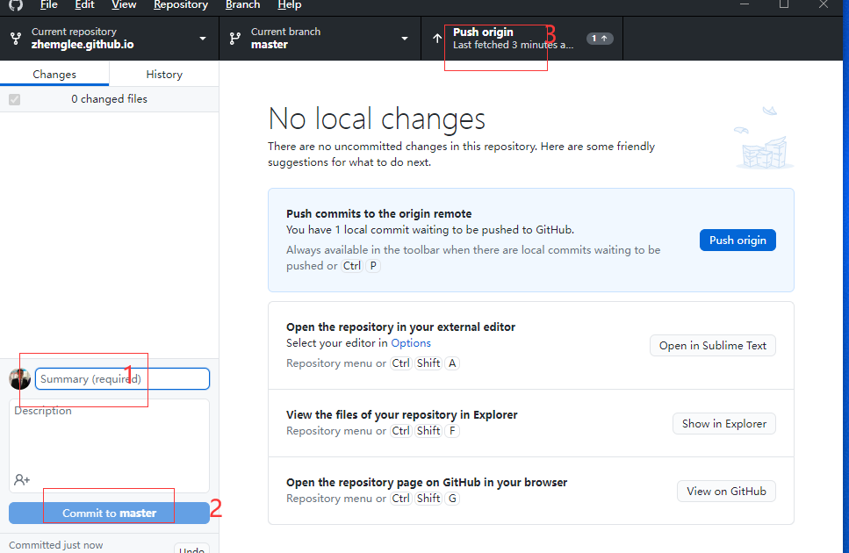
Task: Expand the Current branch dropdown arrow
Action: click(x=405, y=39)
